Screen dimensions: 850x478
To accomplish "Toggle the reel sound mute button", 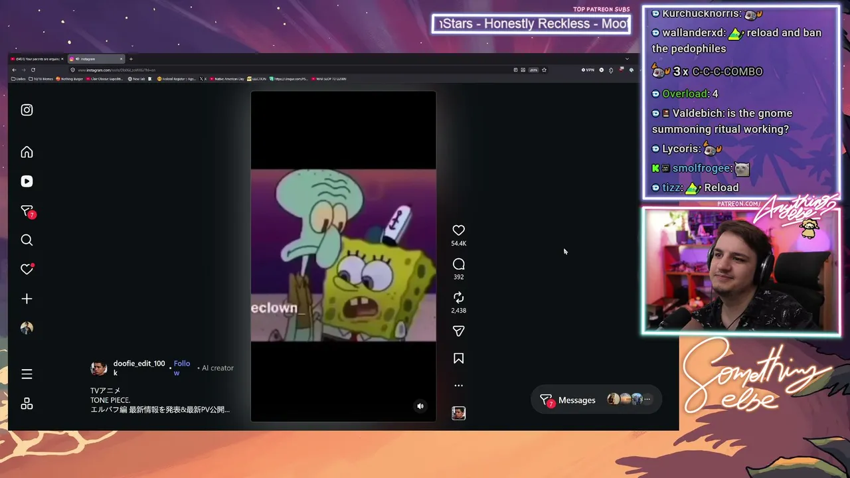I will coord(420,406).
